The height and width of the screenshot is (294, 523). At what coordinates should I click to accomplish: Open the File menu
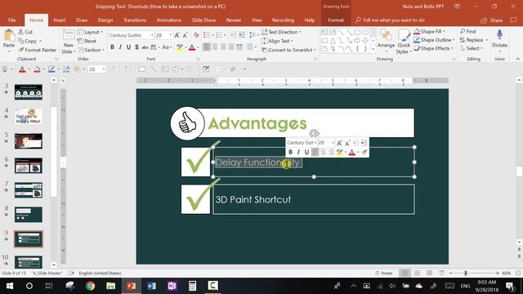(12, 20)
